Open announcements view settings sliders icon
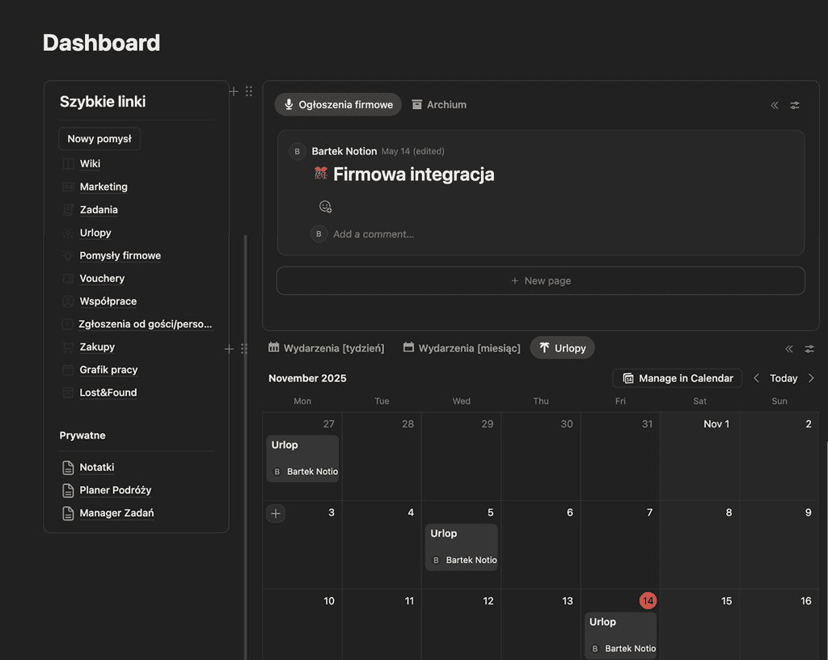 [x=795, y=105]
